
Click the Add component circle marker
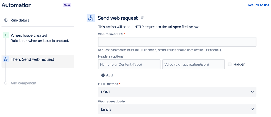point(6,83)
